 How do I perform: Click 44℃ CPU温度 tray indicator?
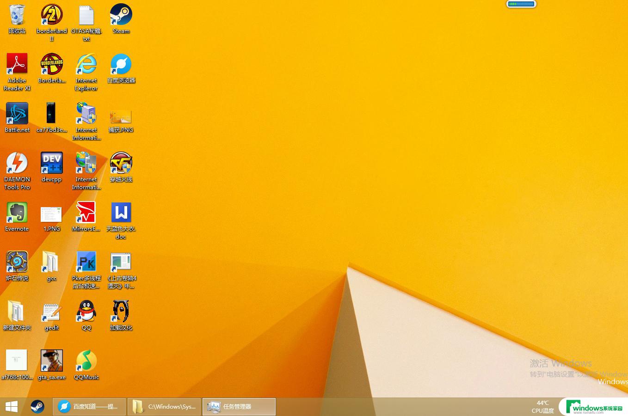[542, 407]
